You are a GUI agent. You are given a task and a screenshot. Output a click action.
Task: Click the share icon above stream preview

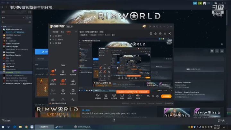click(170, 33)
